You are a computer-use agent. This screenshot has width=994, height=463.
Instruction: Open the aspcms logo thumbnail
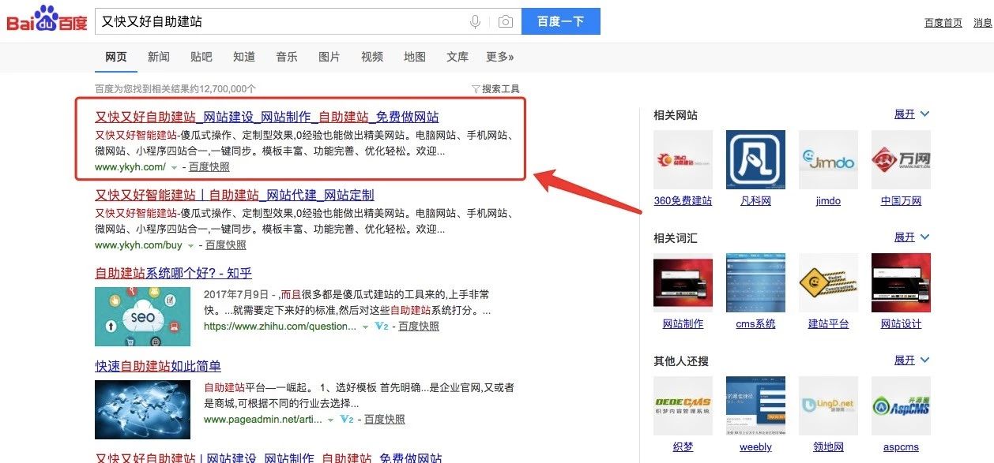(x=901, y=406)
